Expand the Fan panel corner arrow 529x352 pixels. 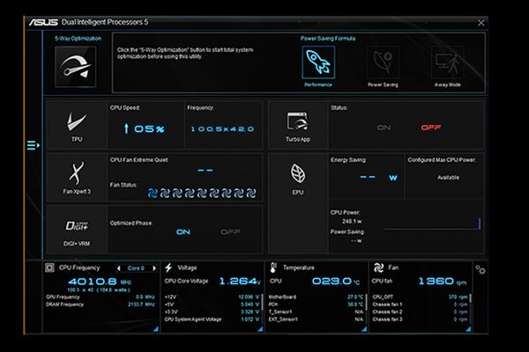[x=468, y=329]
